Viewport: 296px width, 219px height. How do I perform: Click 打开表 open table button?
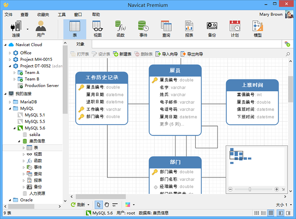click(x=79, y=54)
